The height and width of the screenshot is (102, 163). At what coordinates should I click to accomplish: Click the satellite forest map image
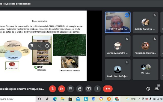[70, 45]
